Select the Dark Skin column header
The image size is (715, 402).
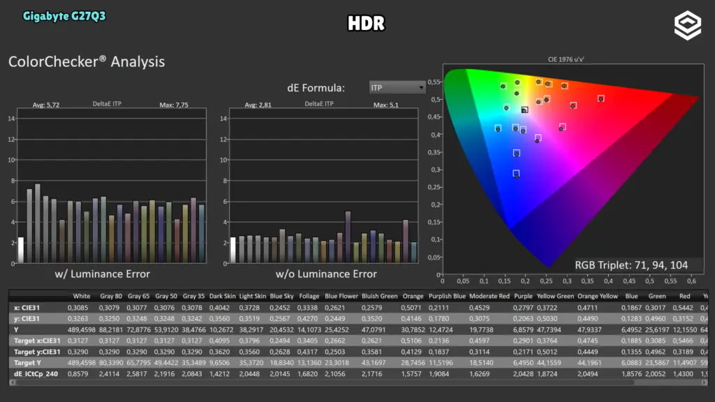(222, 296)
